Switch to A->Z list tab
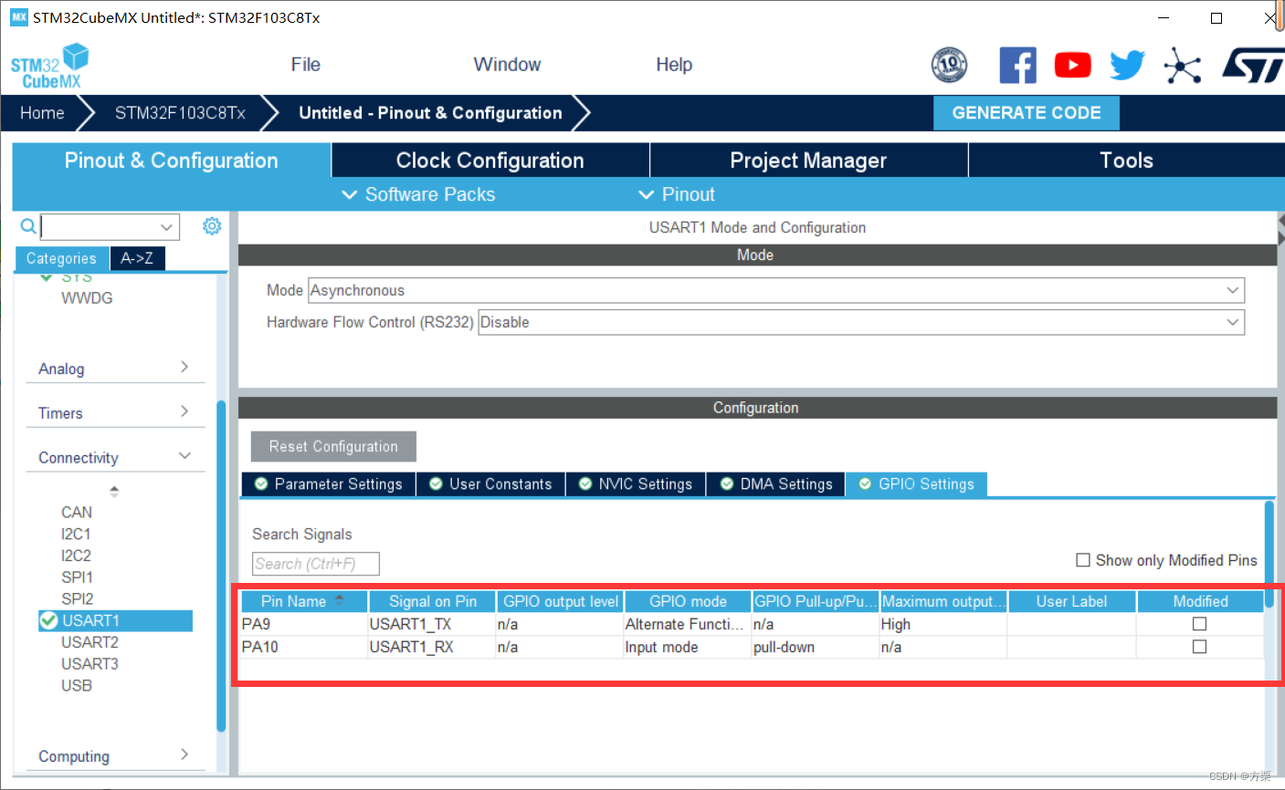 point(137,258)
